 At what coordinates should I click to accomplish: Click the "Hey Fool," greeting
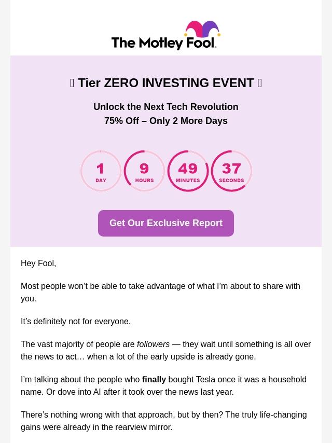tap(38, 264)
